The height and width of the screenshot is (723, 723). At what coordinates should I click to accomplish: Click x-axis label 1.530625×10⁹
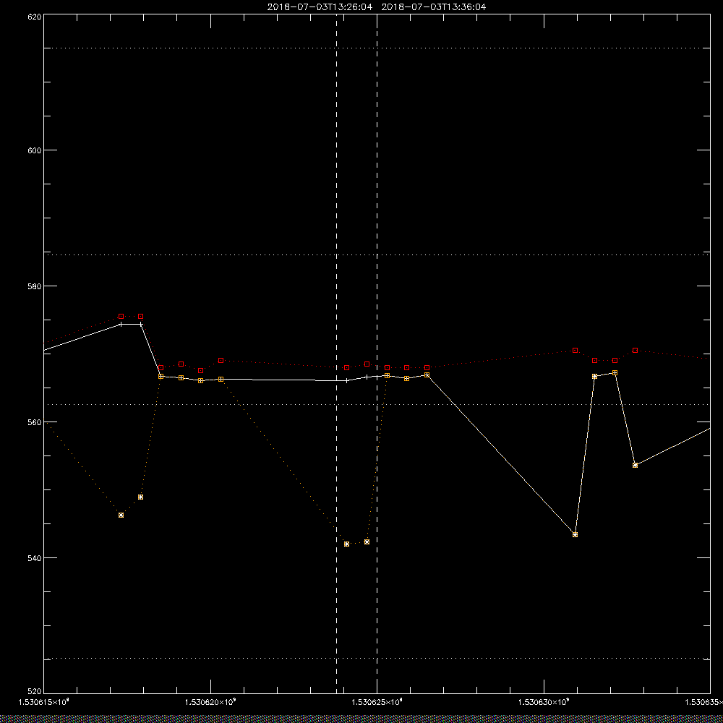[x=377, y=702]
